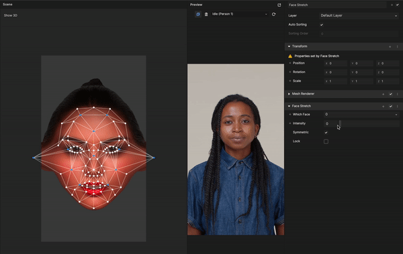The image size is (403, 254).
Task: Enable the Lock checkbox
Action: pos(326,141)
